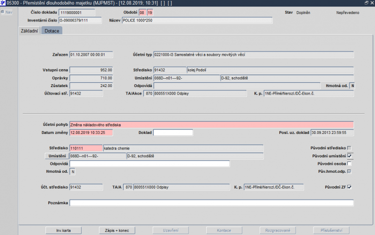
Task: Click the empty Doklad field
Action: [x=173, y=132]
